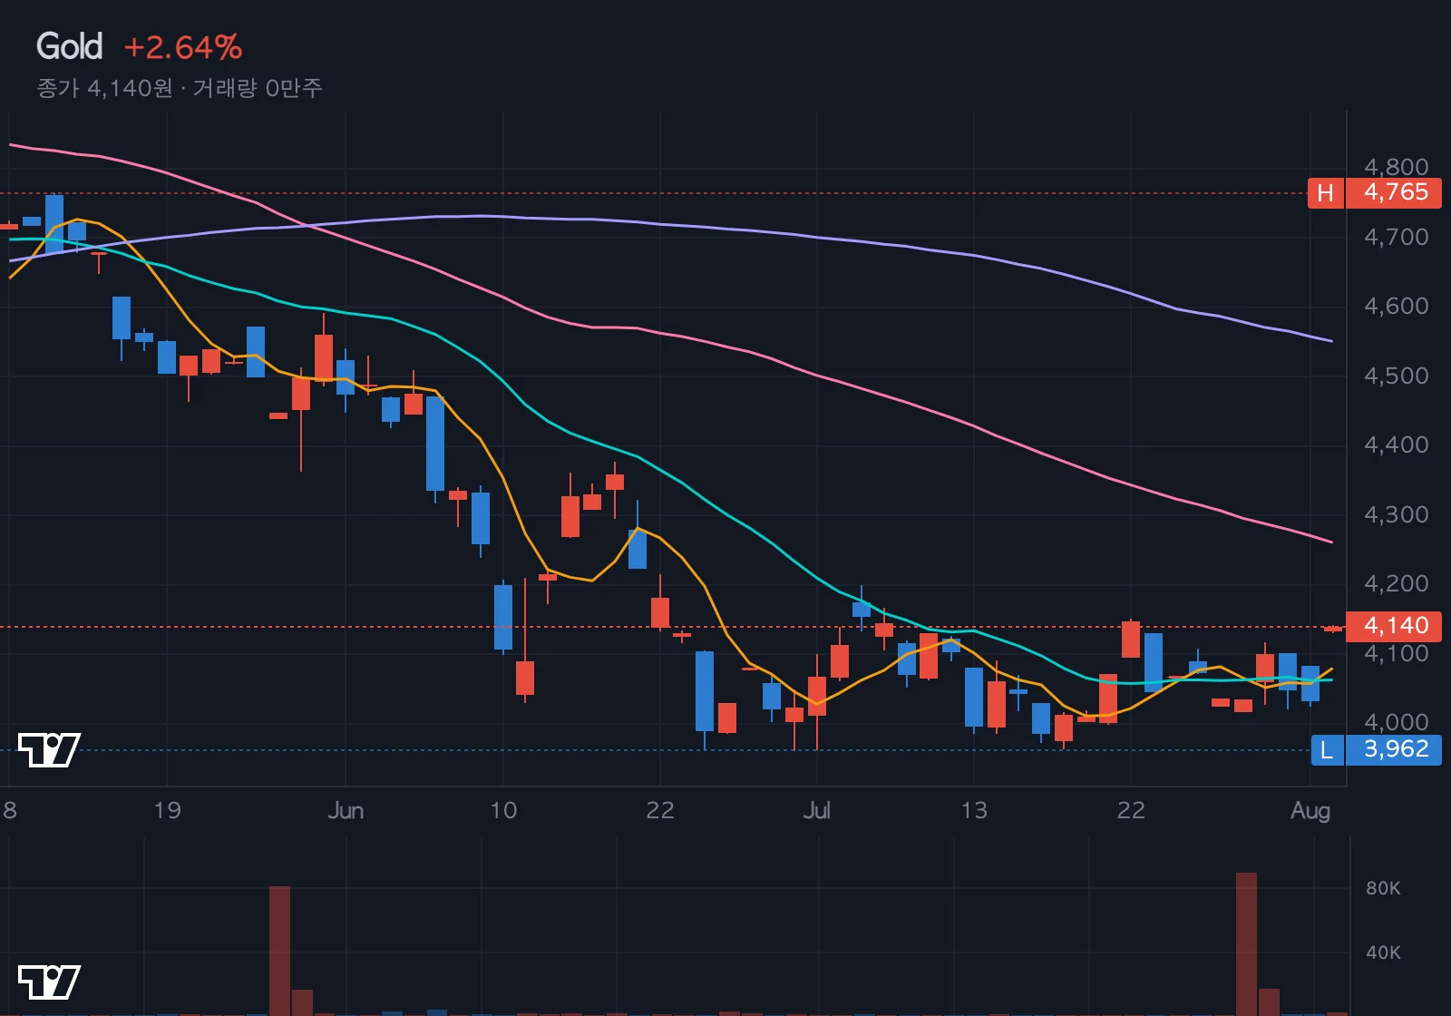Viewport: 1451px width, 1016px height.
Task: Click the 80K volume axis label
Action: point(1384,888)
